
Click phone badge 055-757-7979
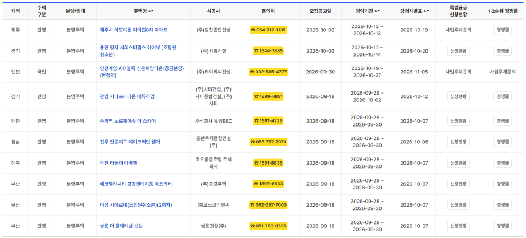point(268,142)
